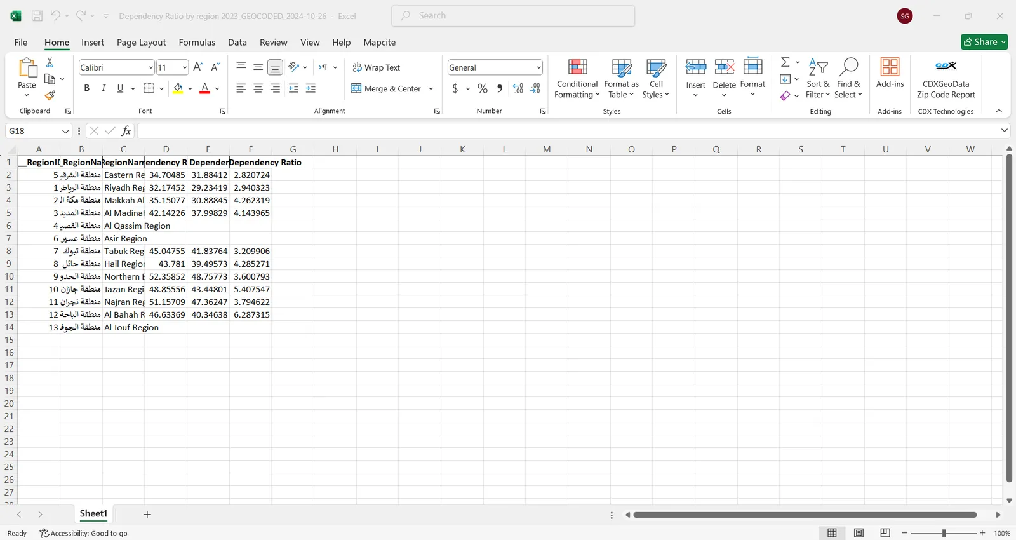Open the File menu
This screenshot has width=1016, height=540.
pos(21,42)
